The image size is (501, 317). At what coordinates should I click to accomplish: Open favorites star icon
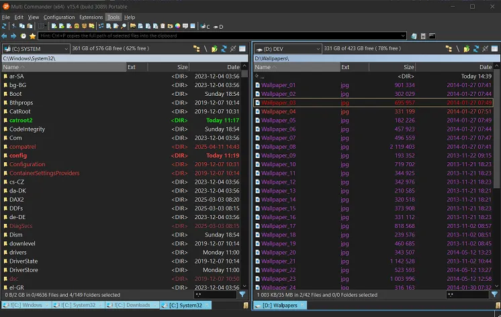pyautogui.click(x=32, y=36)
